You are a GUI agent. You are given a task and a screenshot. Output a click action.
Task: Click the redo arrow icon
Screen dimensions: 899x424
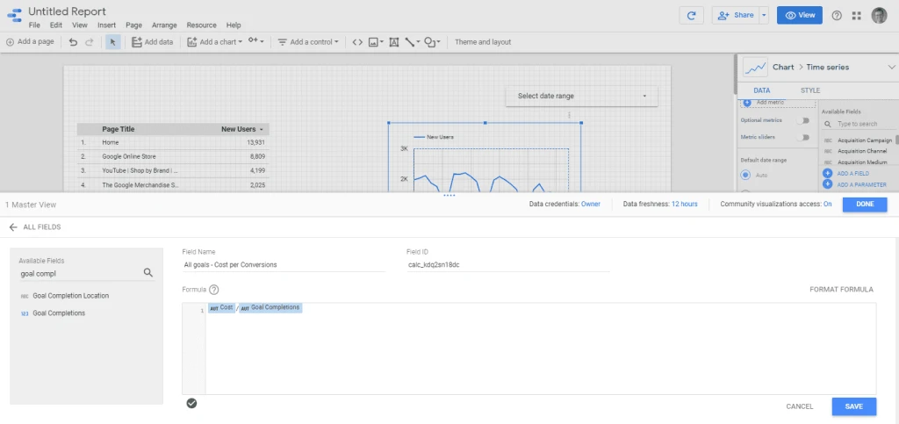coord(90,42)
